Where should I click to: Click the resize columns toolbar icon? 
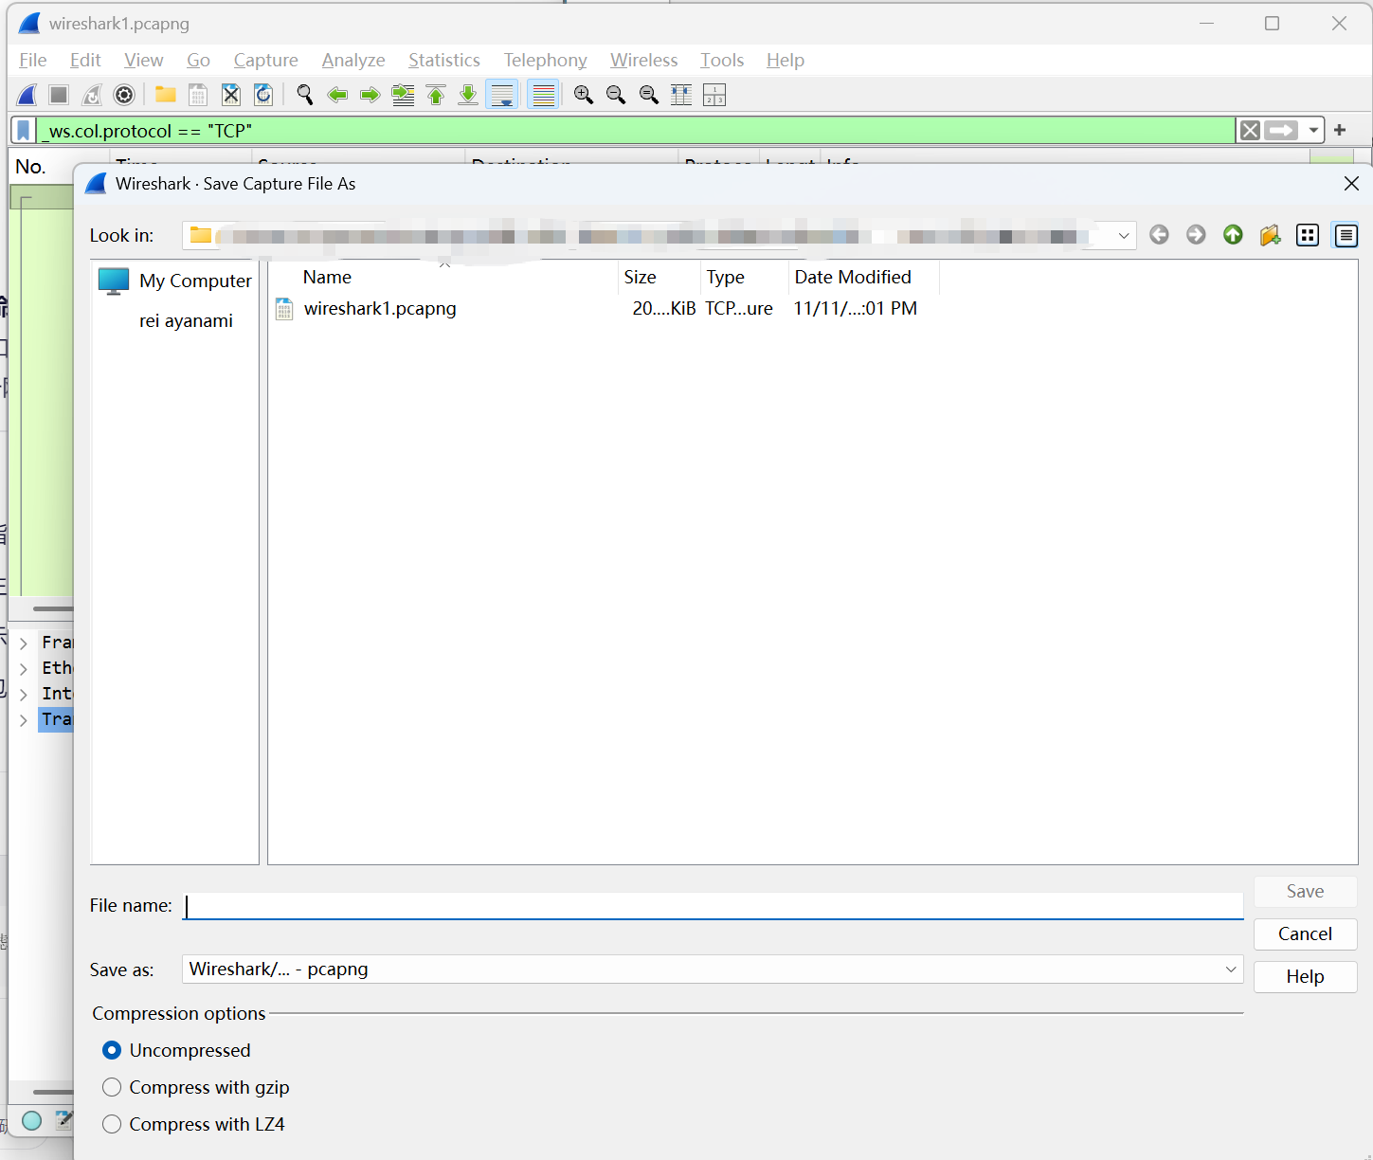point(681,95)
